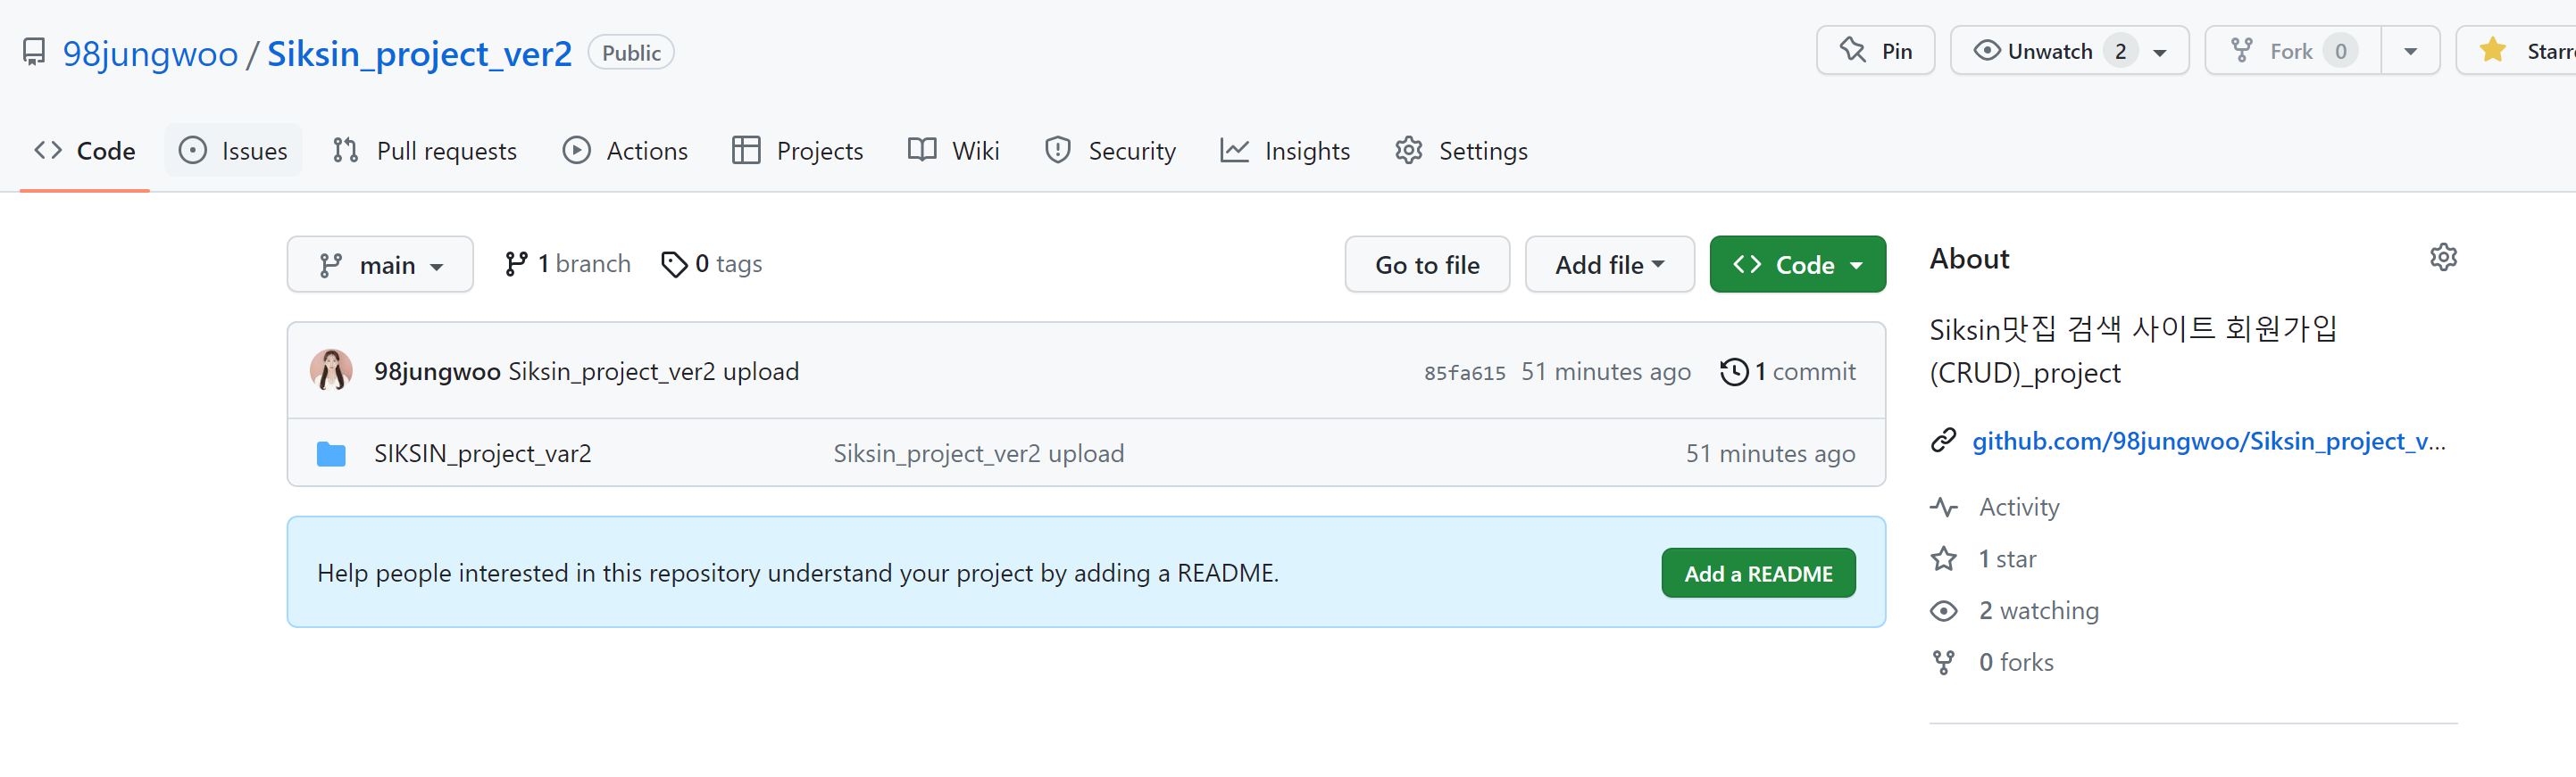Viewport: 2576px width, 777px height.
Task: Open the latest commit message Siksin_project_ver2 upload
Action: pos(654,371)
